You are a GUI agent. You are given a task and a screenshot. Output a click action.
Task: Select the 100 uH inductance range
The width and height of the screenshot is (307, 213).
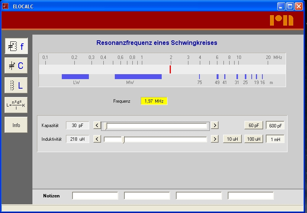click(254, 139)
